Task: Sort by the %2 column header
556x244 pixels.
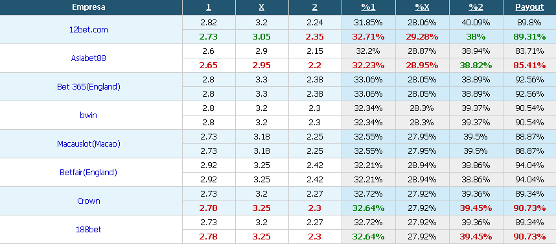Action: click(x=476, y=7)
